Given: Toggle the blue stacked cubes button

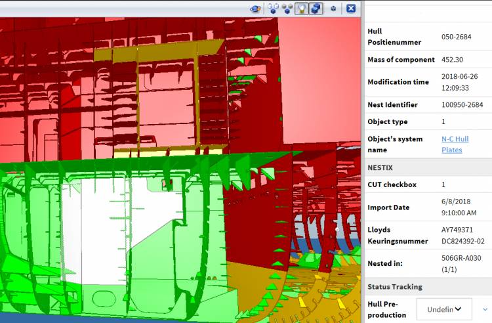Looking at the screenshot, I should [316, 9].
